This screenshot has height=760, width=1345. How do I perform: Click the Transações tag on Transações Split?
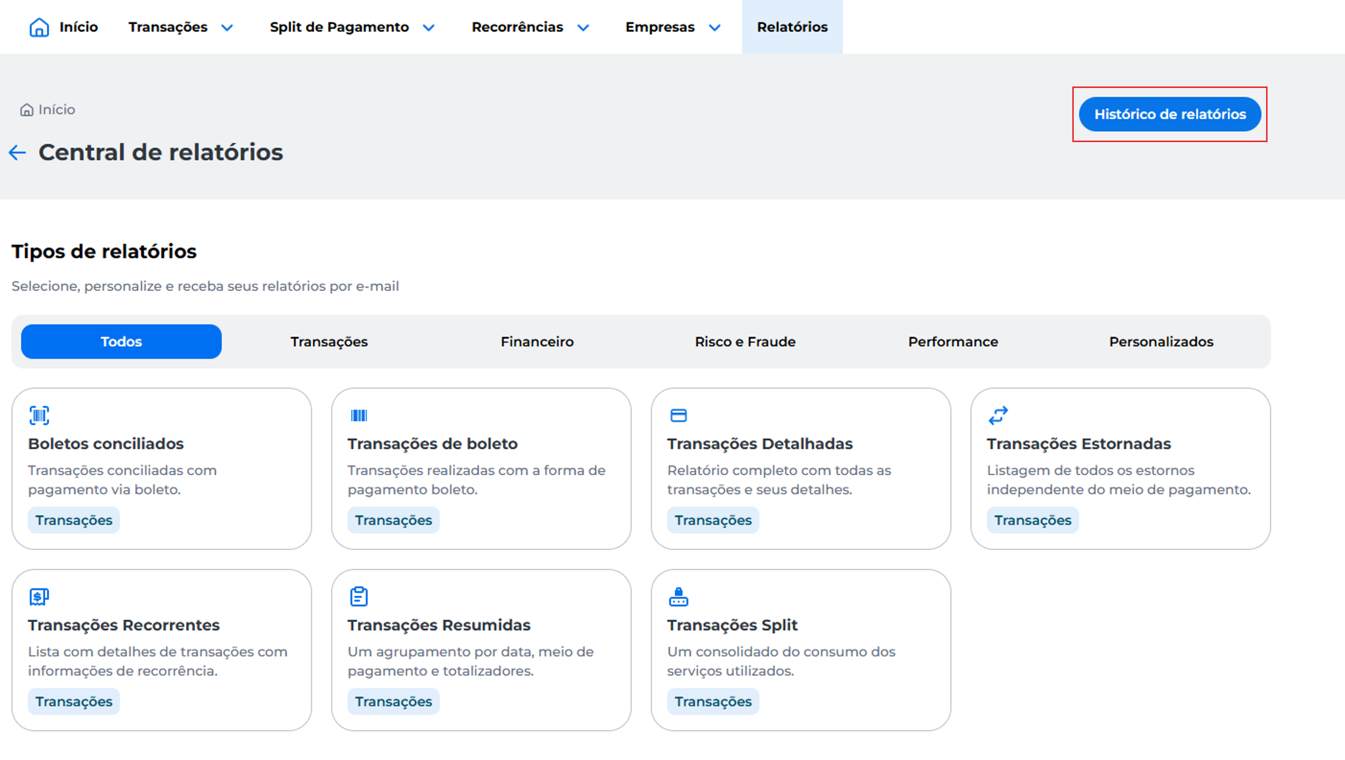point(713,702)
